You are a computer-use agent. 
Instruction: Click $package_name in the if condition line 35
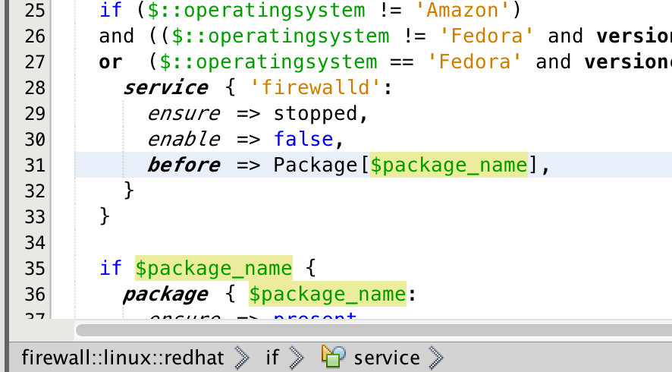click(x=214, y=268)
